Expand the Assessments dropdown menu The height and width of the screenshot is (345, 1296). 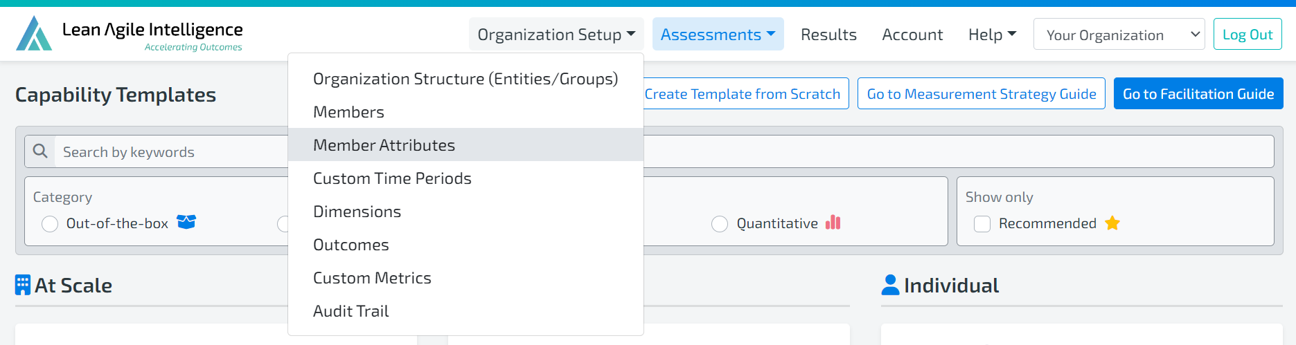(x=718, y=34)
